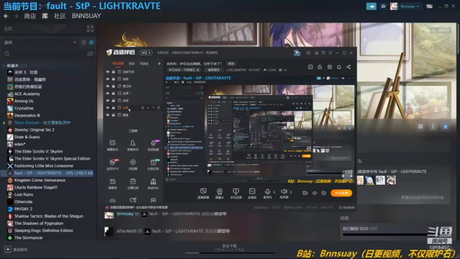Image resolution: width=460 pixels, height=259 pixels.
Task: Click the notification bell in streaming app
Action: (339, 67)
